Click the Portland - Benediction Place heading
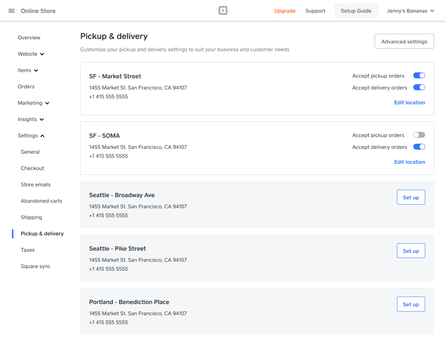Screen dimensions: 446x346 click(129, 302)
